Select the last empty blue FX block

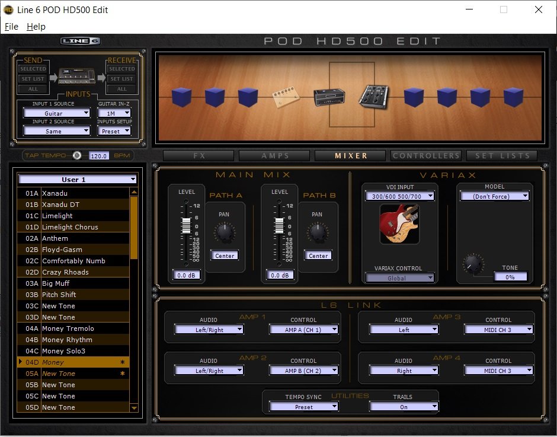[513, 97]
